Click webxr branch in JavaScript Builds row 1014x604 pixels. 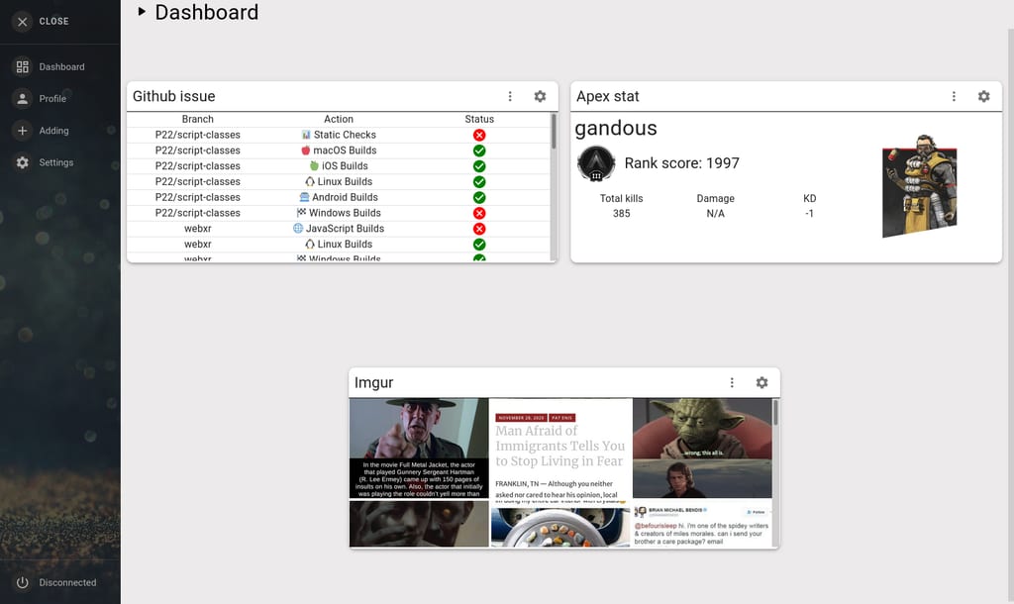[x=197, y=229]
